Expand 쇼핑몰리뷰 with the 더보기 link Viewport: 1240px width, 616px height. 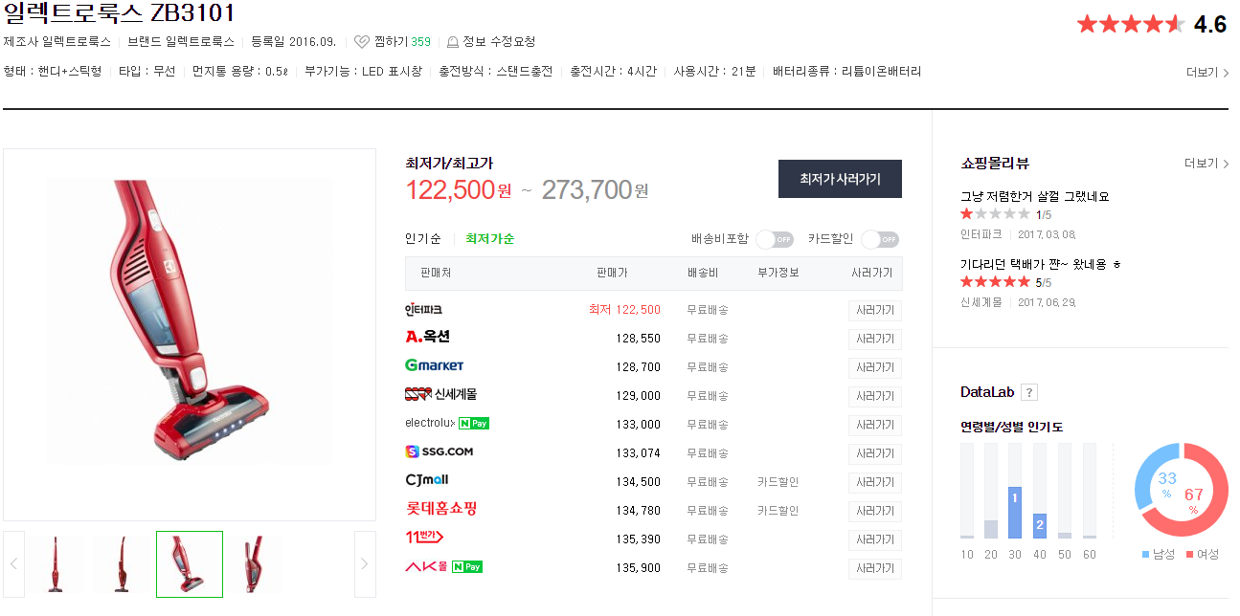1206,164
